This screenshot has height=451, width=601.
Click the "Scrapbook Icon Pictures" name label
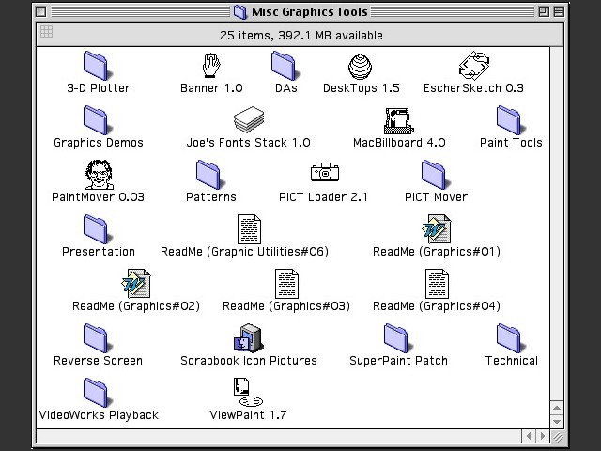[x=249, y=361]
